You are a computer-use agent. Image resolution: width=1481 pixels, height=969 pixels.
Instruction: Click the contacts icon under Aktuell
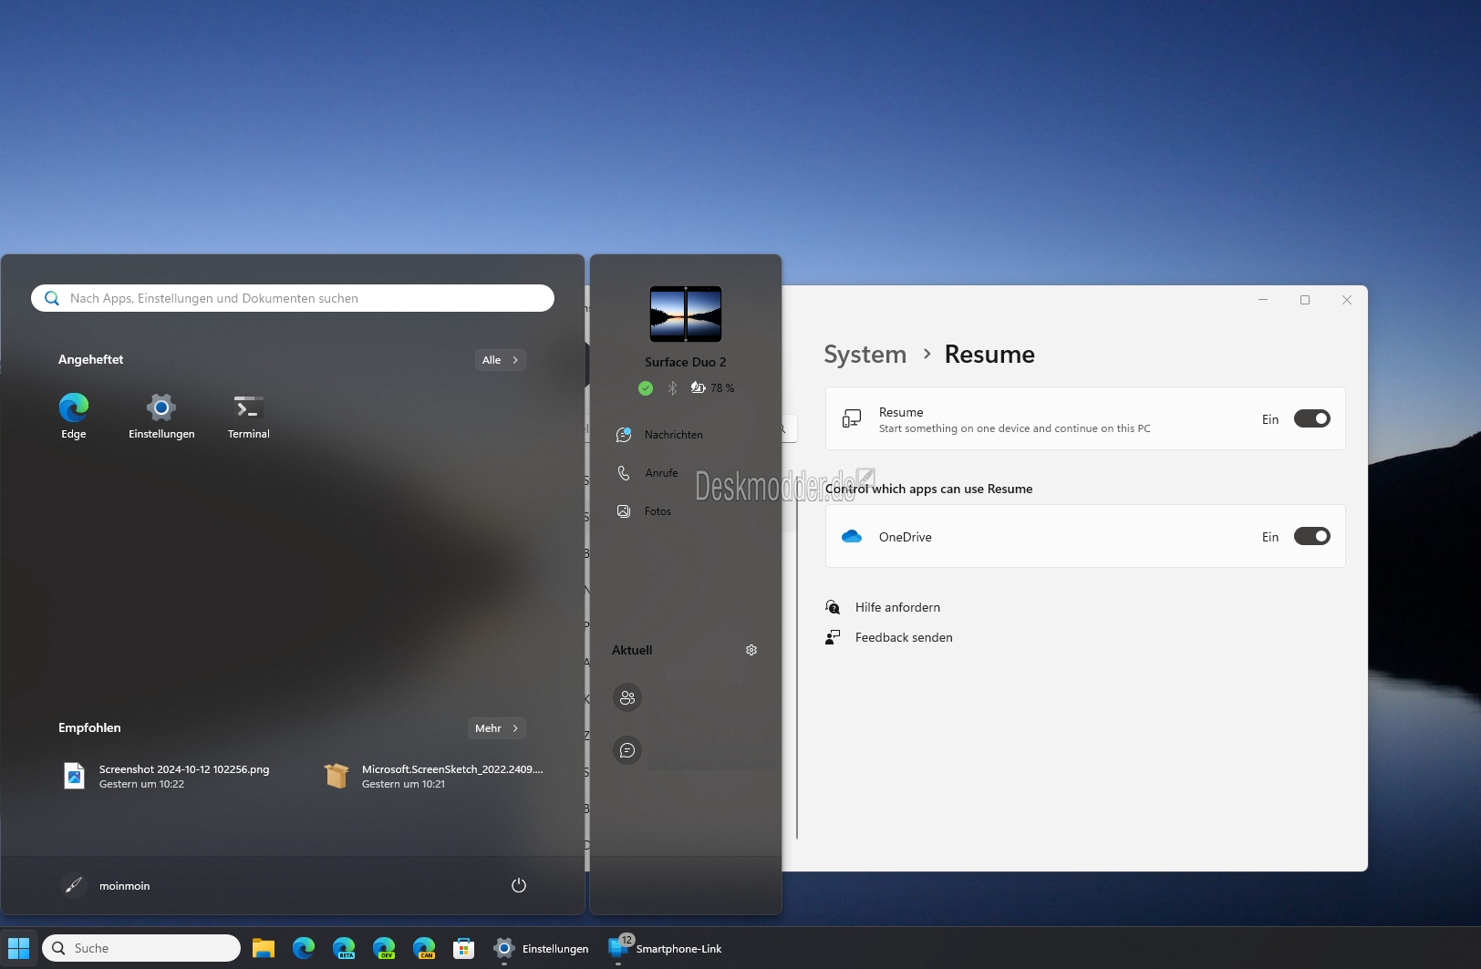pyautogui.click(x=627, y=698)
